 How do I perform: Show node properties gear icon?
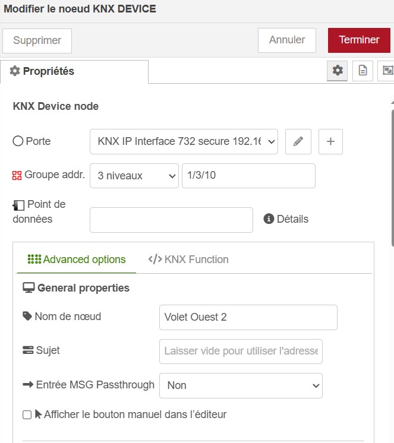337,70
